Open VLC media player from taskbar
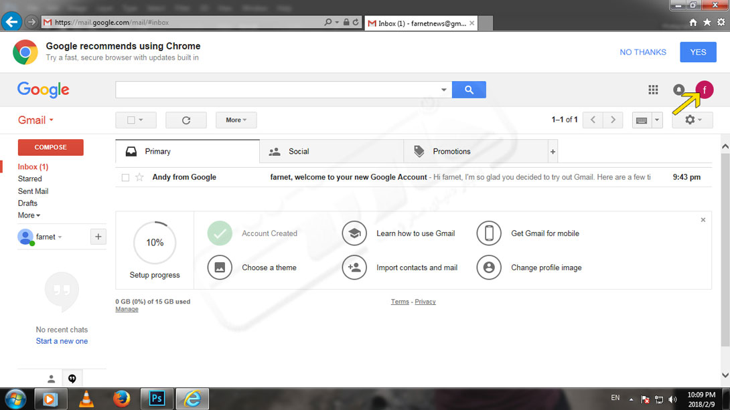 [86, 399]
